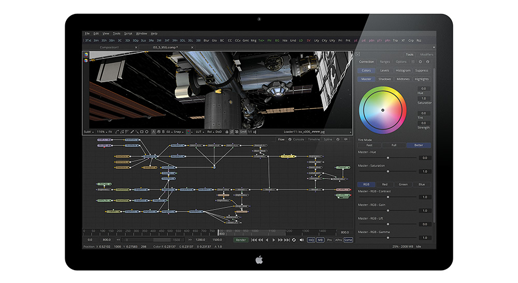Expand the toolbar overflow arrow at right
518x283 pixels.
coord(434,47)
